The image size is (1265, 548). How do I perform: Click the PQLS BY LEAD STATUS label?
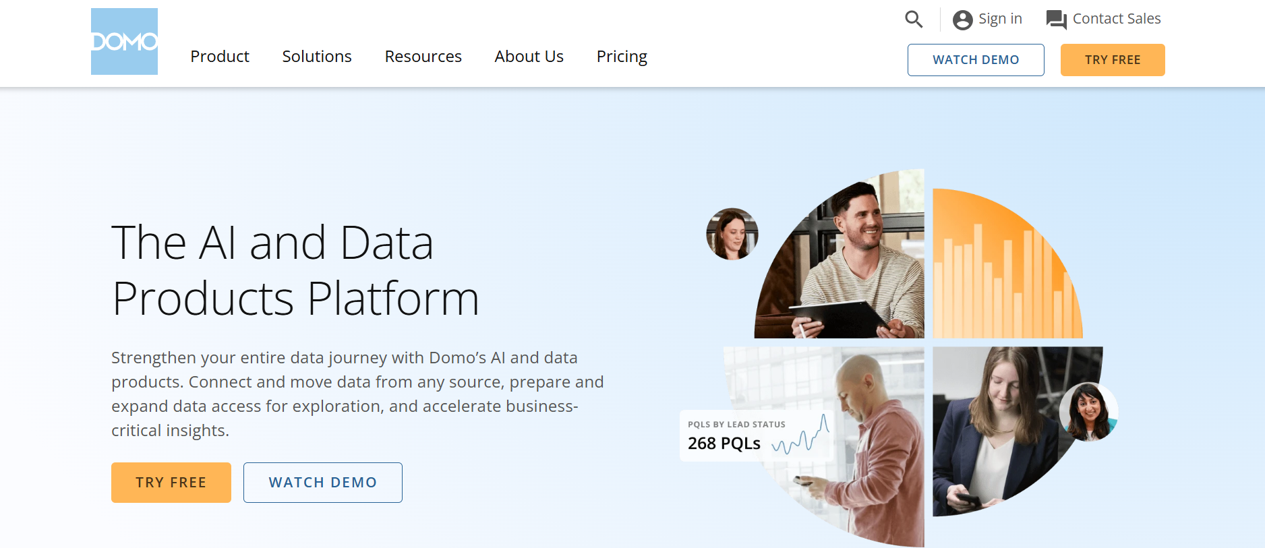click(736, 425)
